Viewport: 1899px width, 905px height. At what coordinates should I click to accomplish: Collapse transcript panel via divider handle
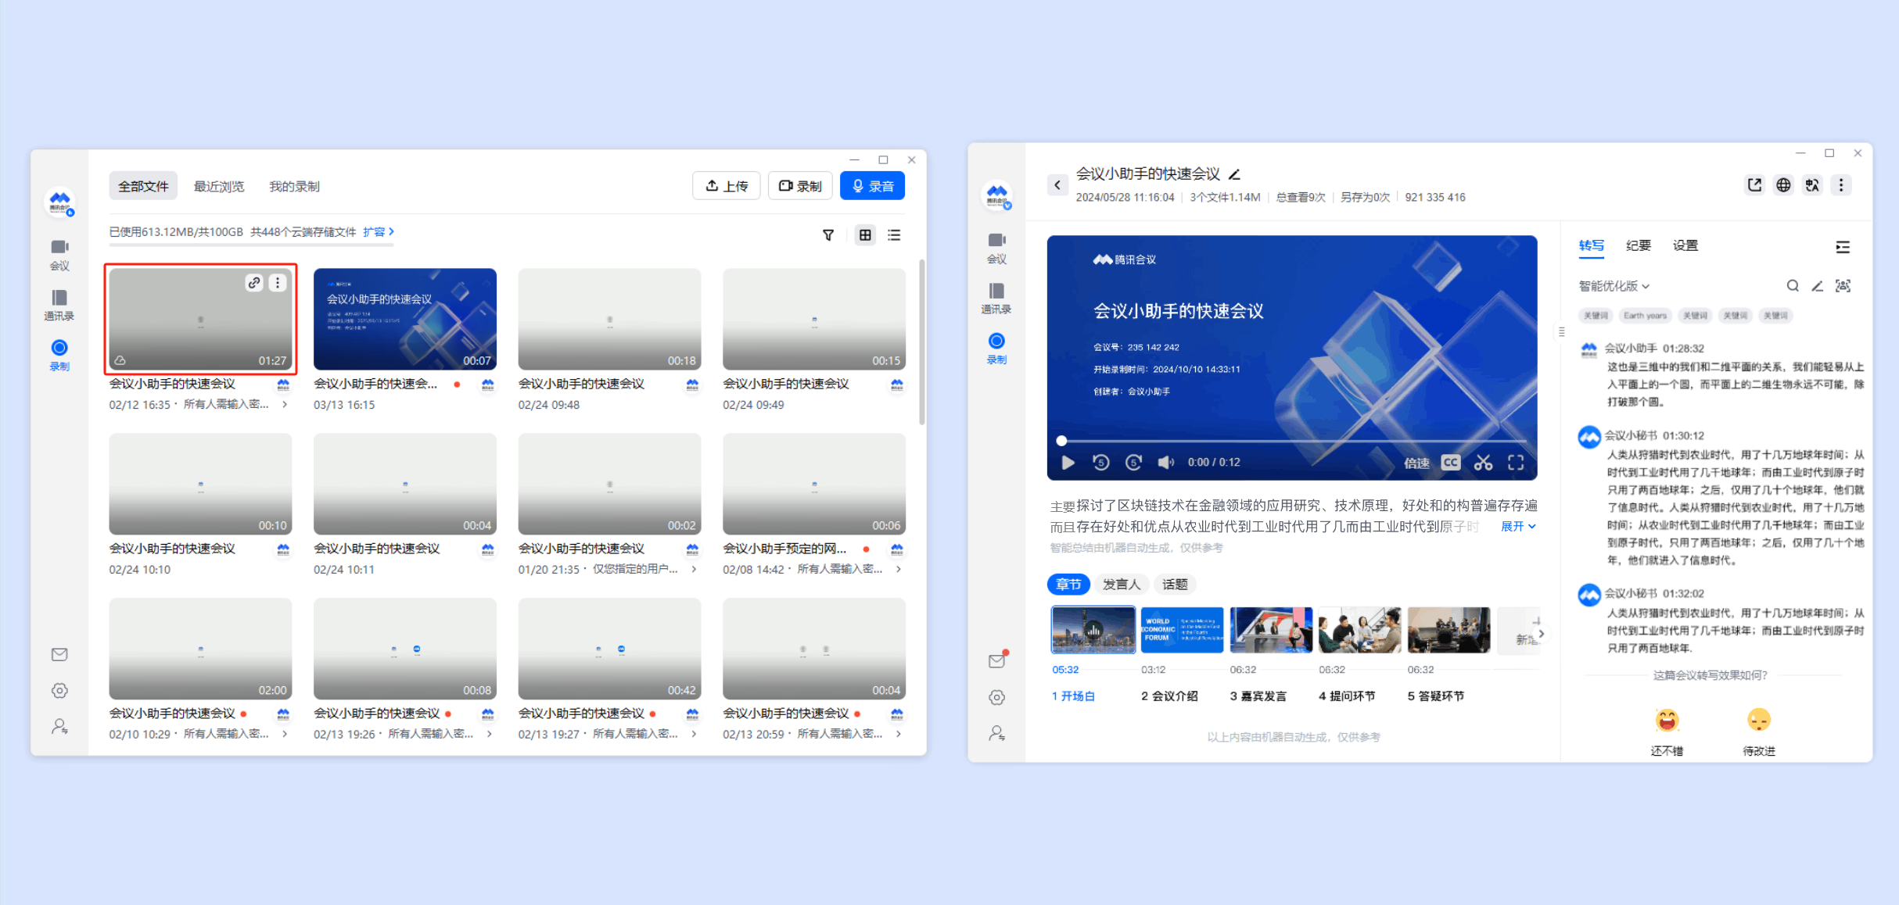click(x=1561, y=332)
